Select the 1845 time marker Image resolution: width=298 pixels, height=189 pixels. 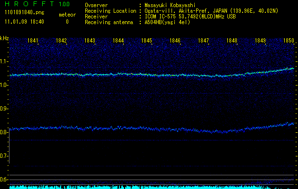[x=146, y=41]
